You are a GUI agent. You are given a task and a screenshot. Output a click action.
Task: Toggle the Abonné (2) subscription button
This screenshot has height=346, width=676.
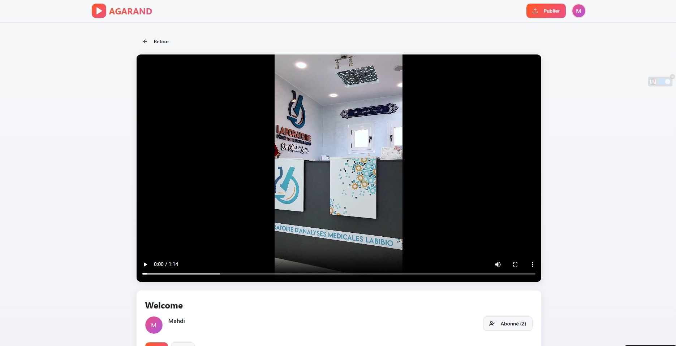508,324
